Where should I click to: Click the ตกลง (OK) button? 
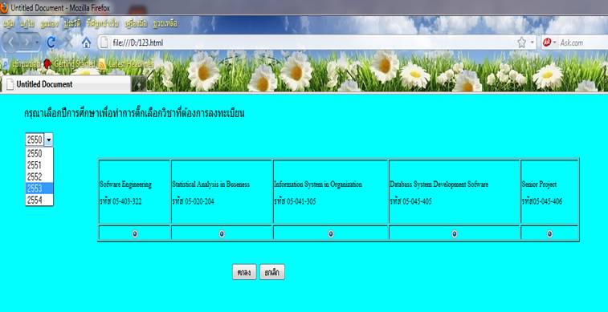(x=244, y=272)
